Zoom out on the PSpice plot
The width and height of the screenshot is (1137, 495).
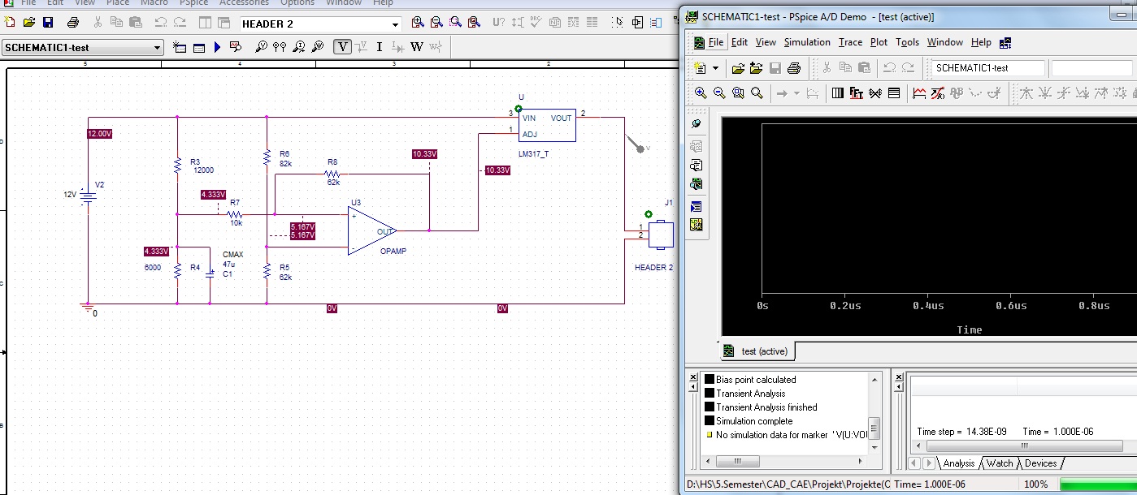point(719,93)
